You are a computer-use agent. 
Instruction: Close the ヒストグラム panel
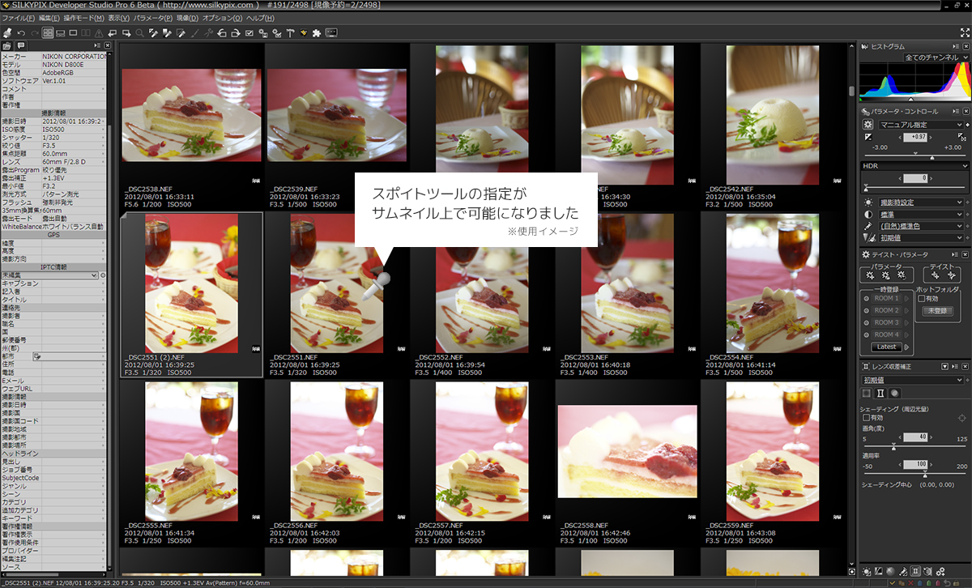(966, 46)
